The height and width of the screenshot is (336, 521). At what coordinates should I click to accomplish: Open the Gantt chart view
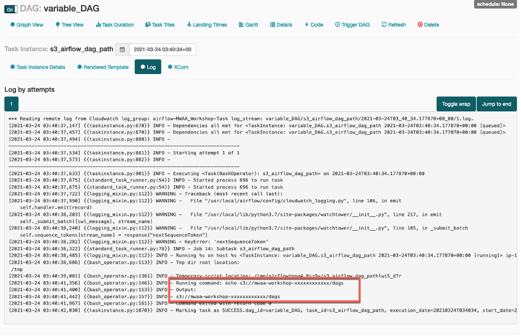248,24
